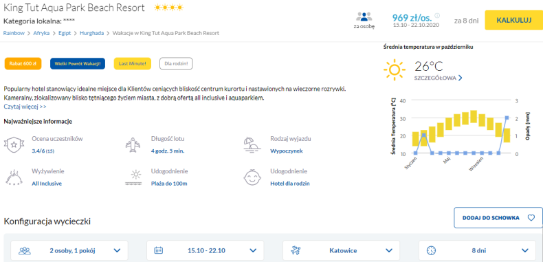Open price info circle next to 969 zł/os.
Viewport: 543px width, 262px height.
437,16
